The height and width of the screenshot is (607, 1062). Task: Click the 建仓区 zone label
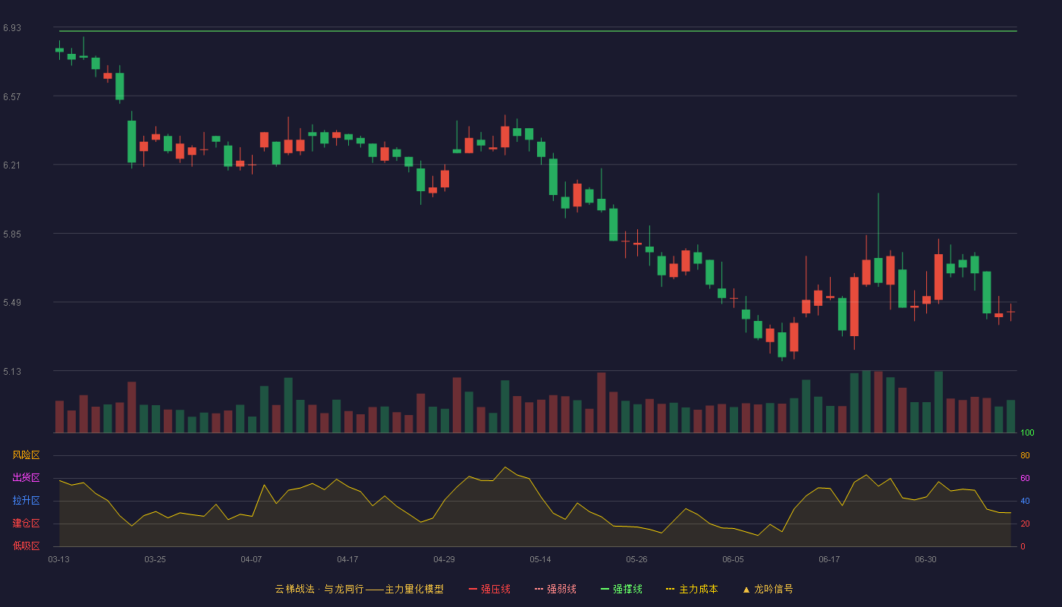click(x=26, y=524)
